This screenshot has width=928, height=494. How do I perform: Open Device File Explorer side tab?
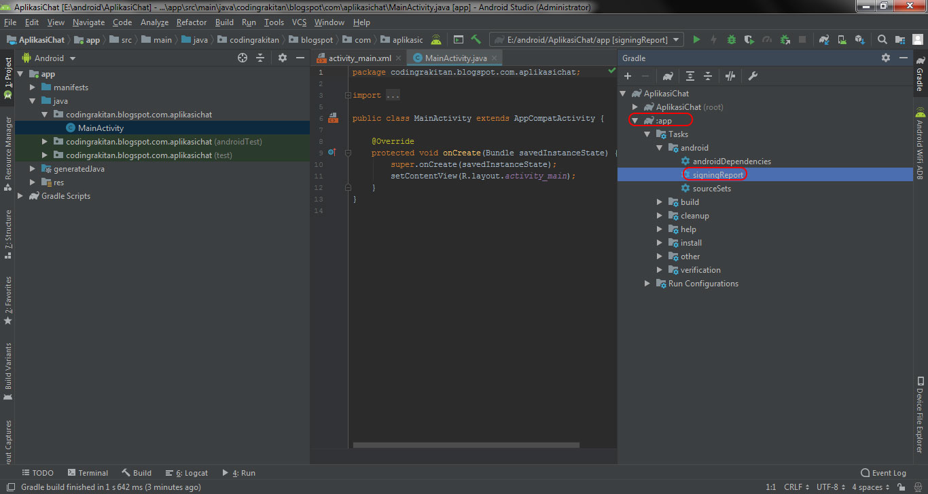coord(921,414)
